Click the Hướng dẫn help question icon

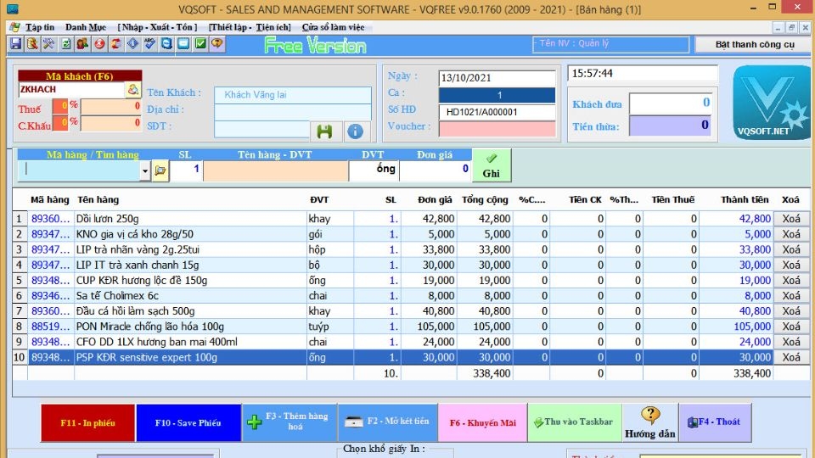pyautogui.click(x=650, y=422)
